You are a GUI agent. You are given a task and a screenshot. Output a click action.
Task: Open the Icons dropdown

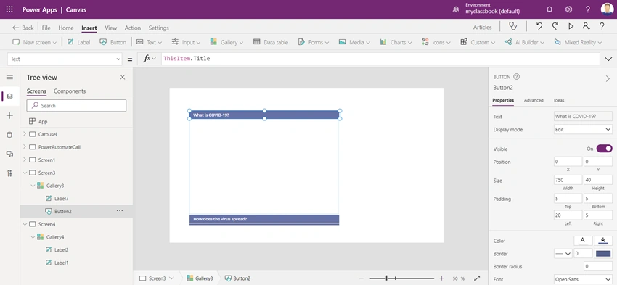[436, 42]
